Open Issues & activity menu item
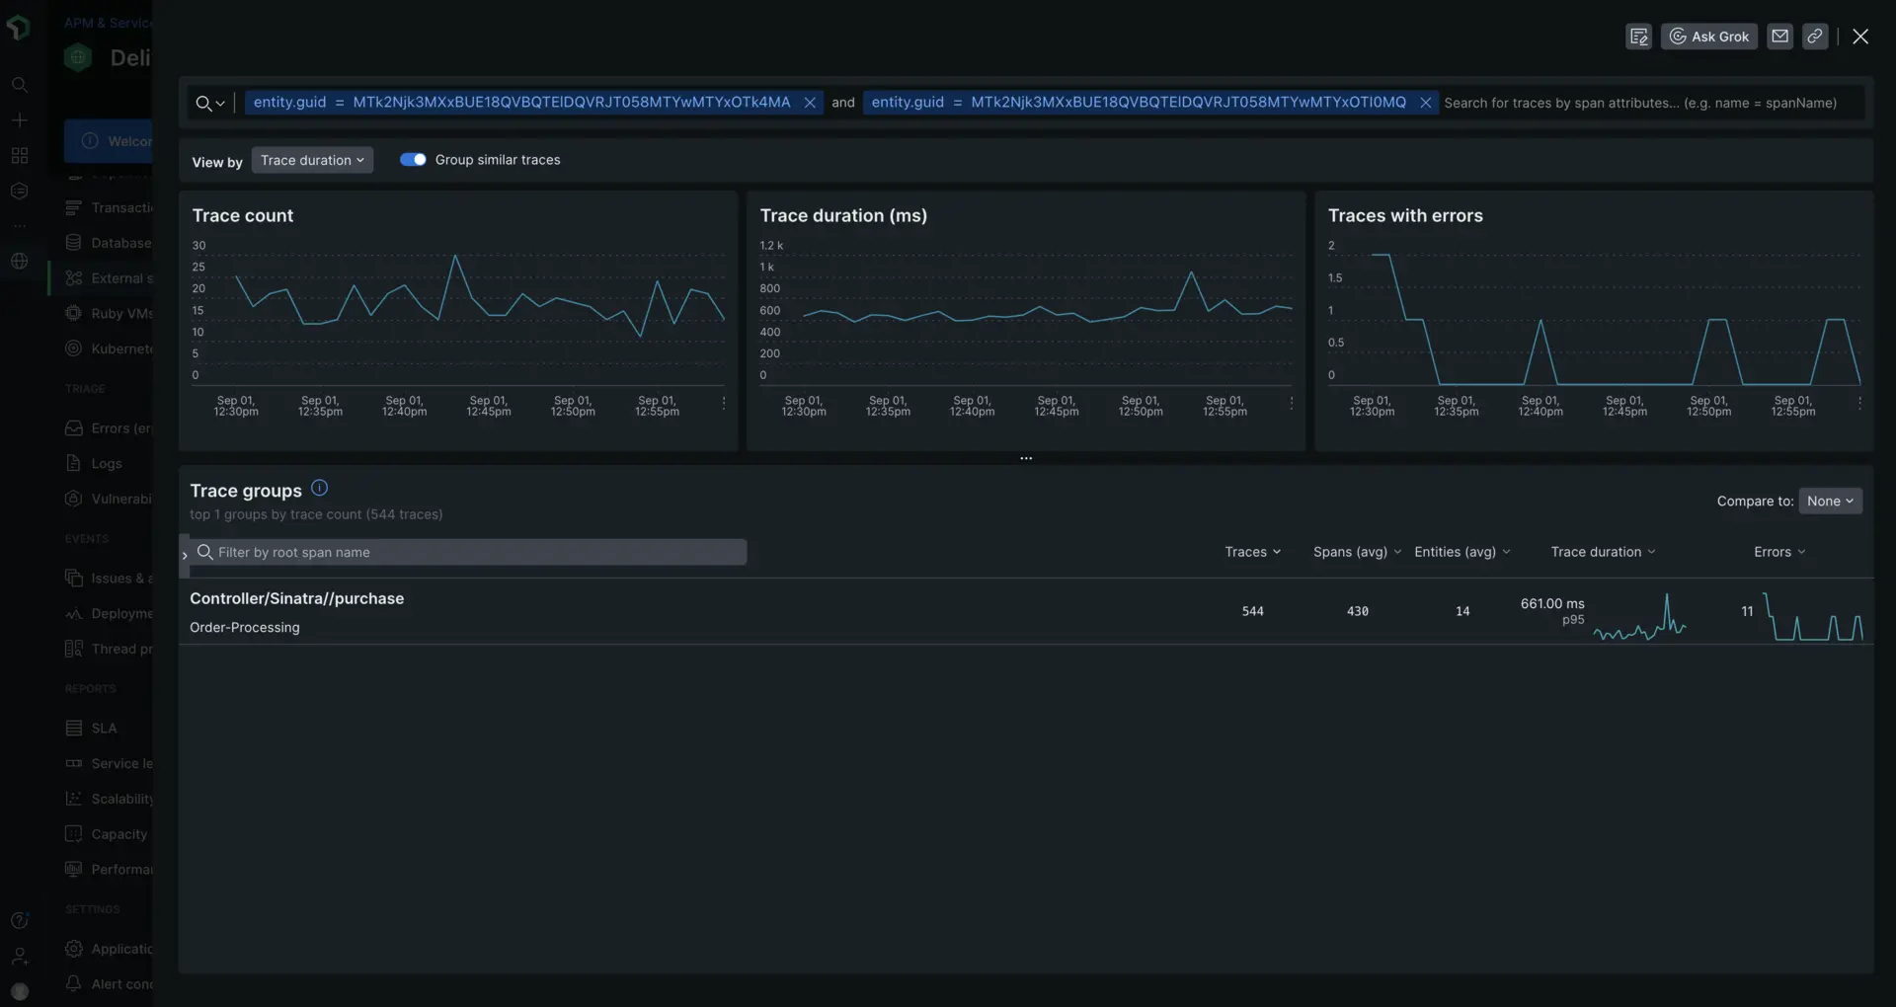Image resolution: width=1896 pixels, height=1007 pixels. tap(108, 579)
